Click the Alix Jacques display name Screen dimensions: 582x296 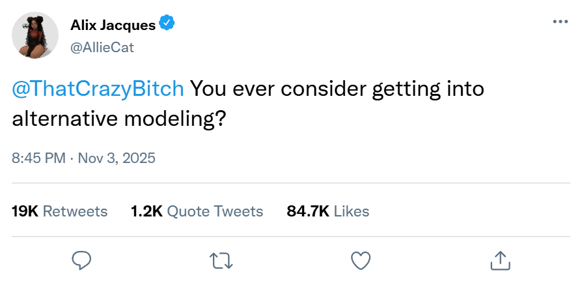[113, 25]
